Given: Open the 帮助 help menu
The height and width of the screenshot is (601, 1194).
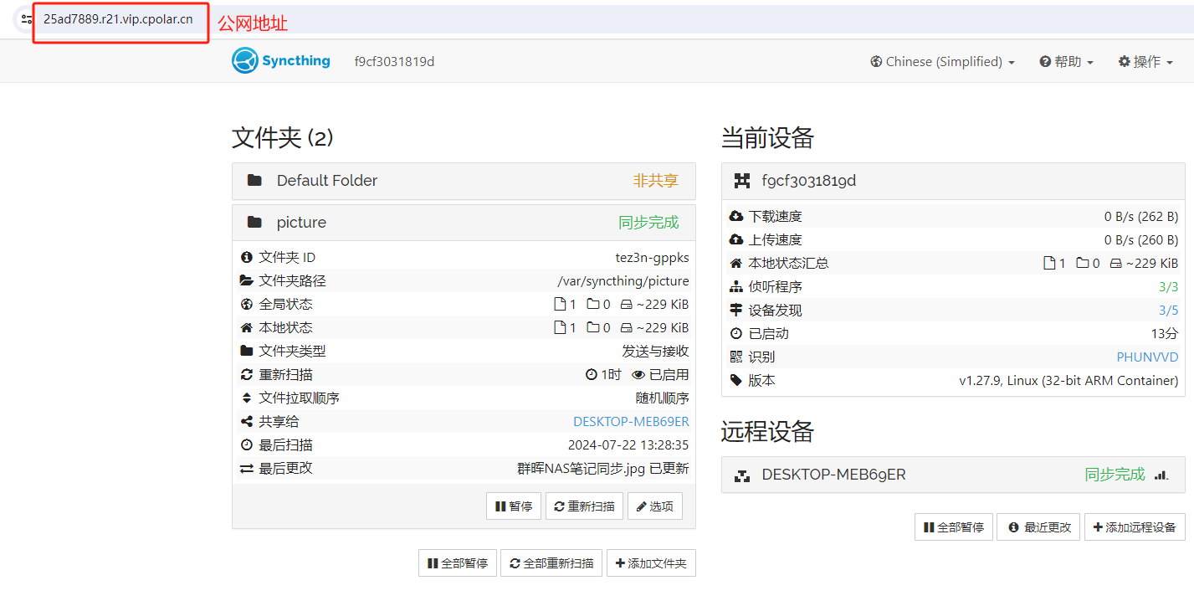Looking at the screenshot, I should tap(1067, 61).
